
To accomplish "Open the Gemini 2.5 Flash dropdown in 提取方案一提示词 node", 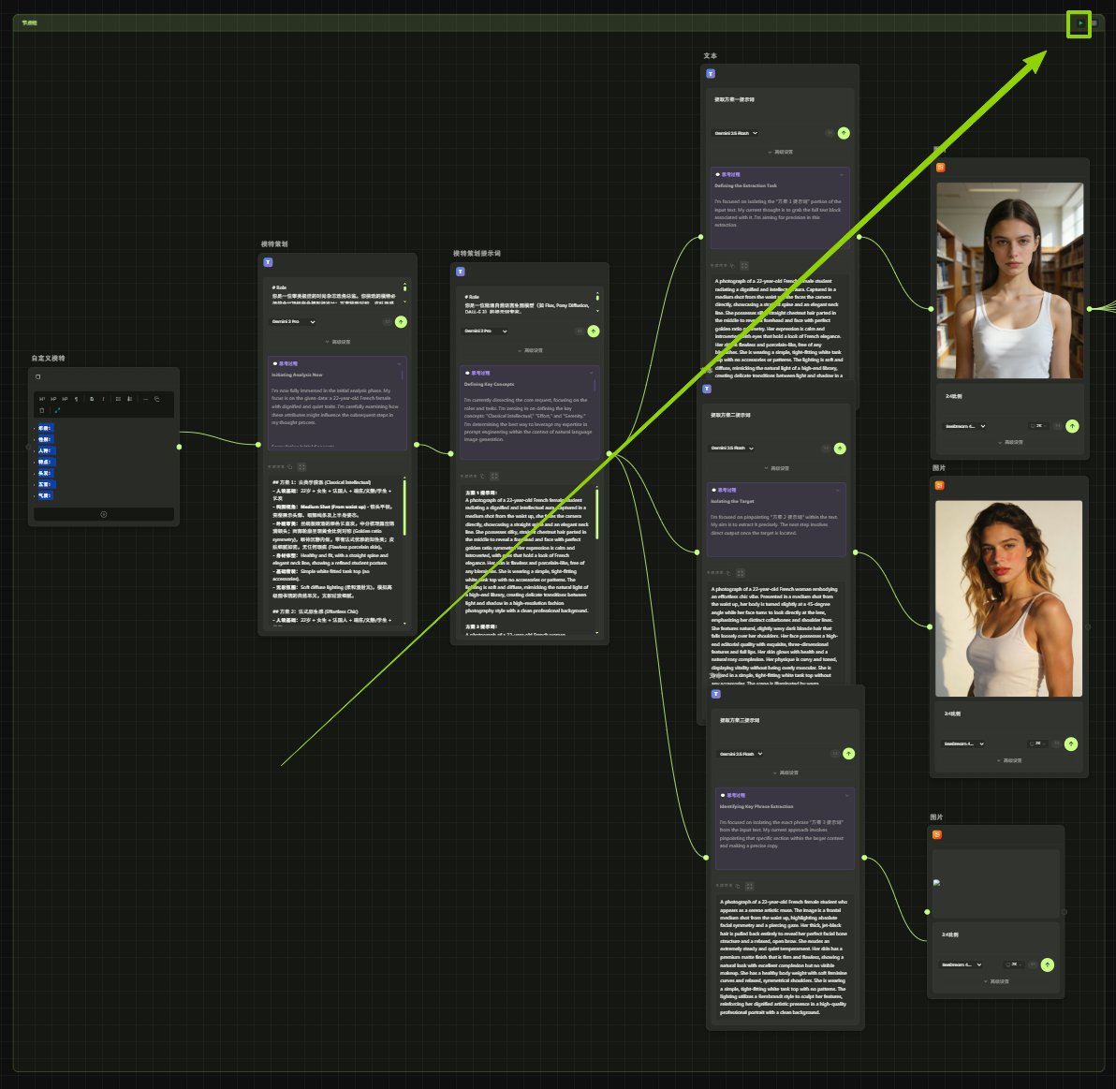I will (736, 133).
